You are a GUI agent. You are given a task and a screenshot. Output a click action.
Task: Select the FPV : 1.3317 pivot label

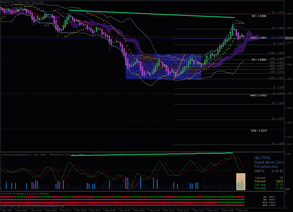(x=259, y=131)
